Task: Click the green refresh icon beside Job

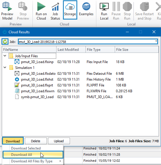Action: pos(5,41)
